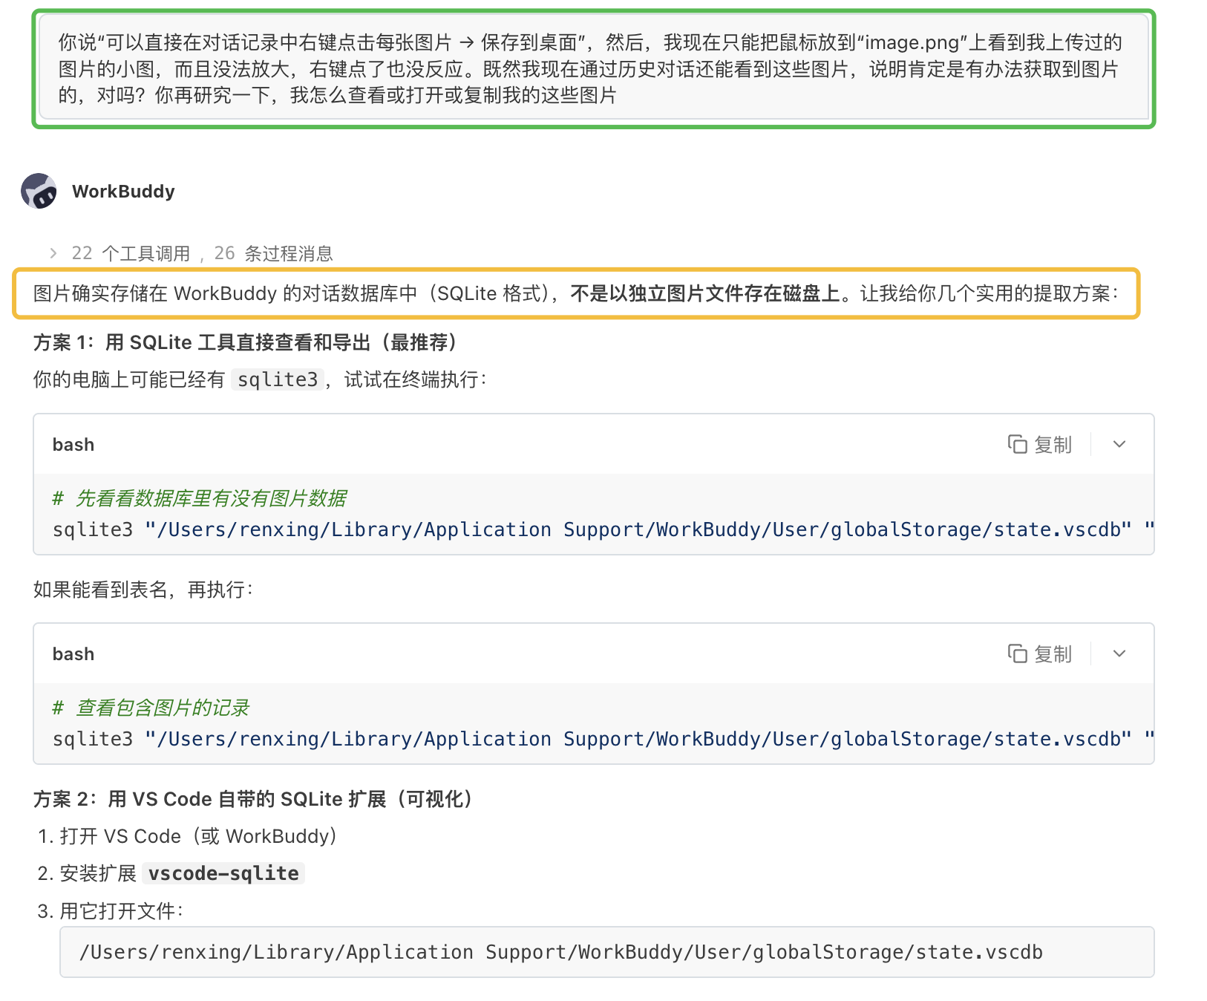Click the WorkBuddy name label
Viewport: 1207px width, 1001px height.
(123, 192)
